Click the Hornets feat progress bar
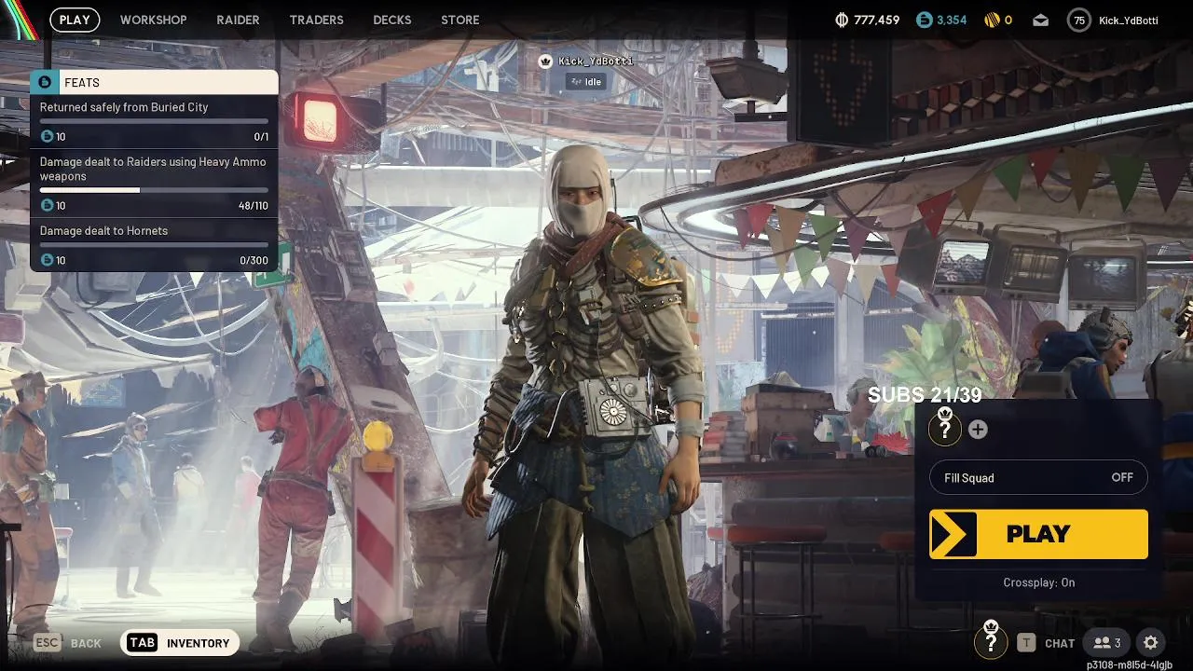This screenshot has width=1193, height=671. 154,245
